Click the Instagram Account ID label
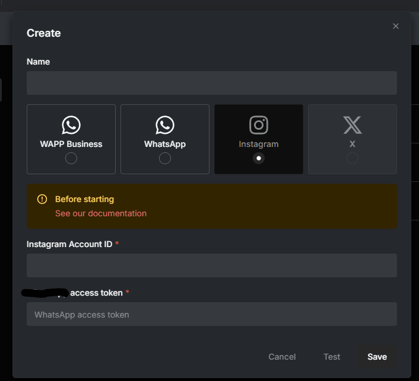The height and width of the screenshot is (381, 419). click(x=69, y=244)
